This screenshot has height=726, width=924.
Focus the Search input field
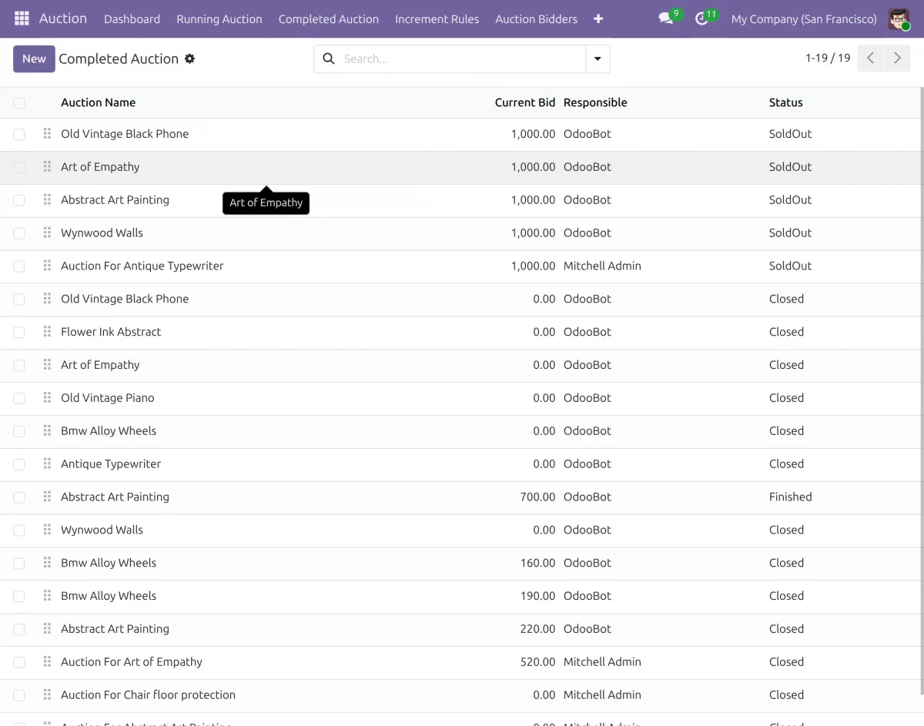462,59
